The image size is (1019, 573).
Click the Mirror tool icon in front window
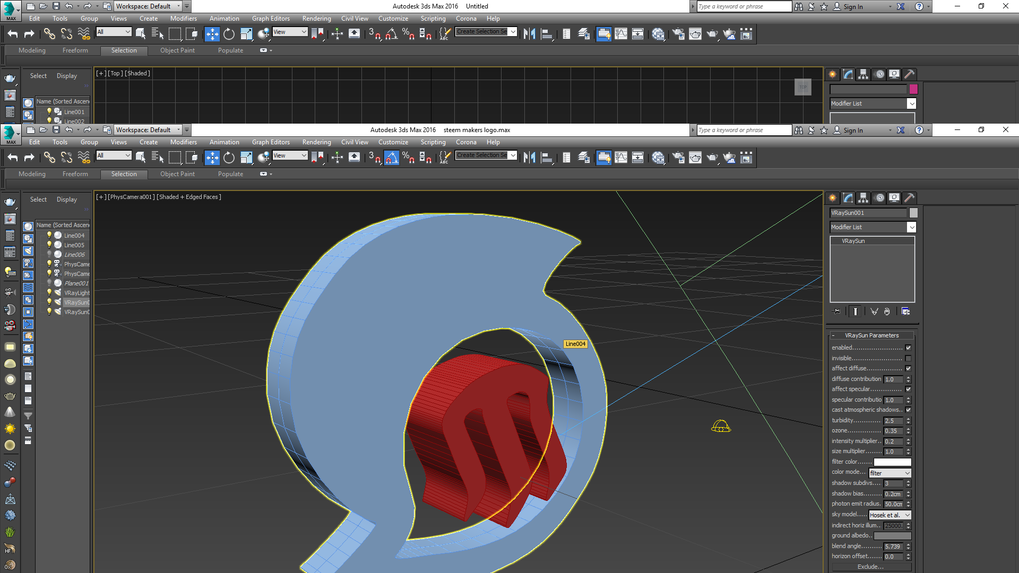point(529,158)
